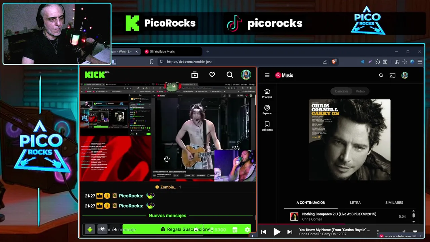Go to Principal in YouTube Music sidebar

point(267,93)
